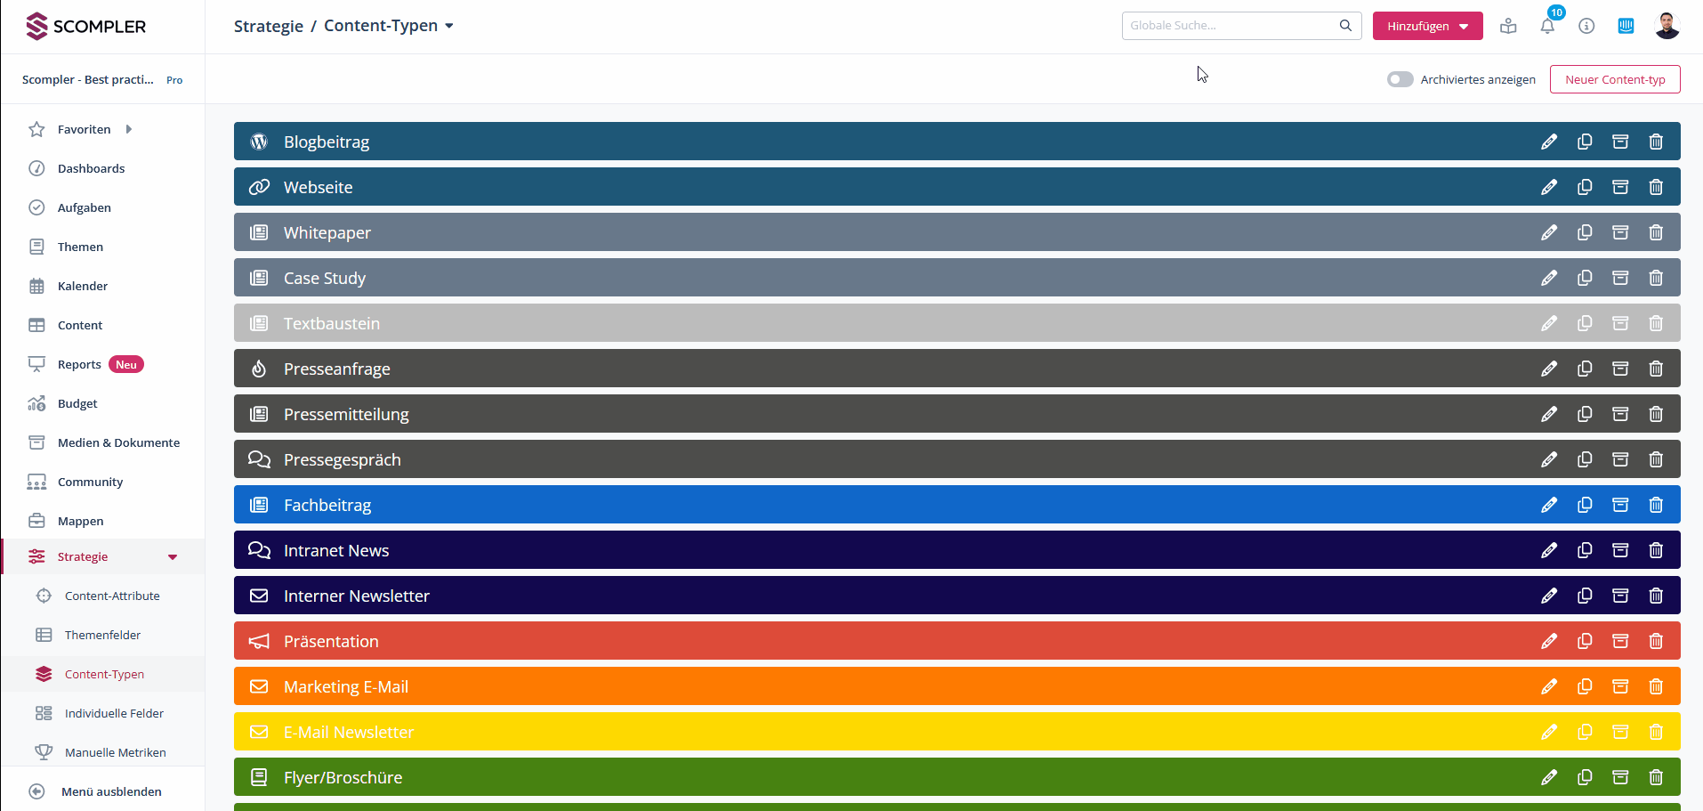Click the edit pencil icon for Blogbeitrag

click(1549, 142)
